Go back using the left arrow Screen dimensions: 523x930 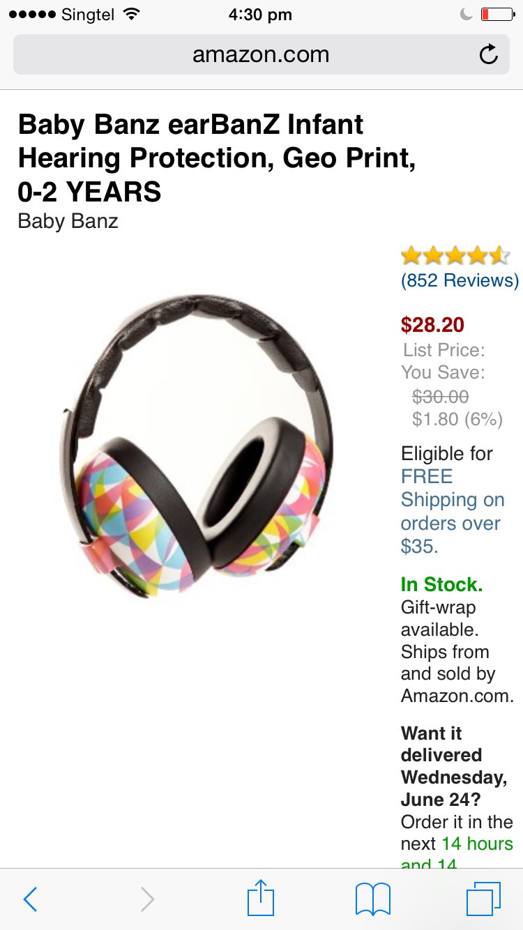pyautogui.click(x=30, y=899)
